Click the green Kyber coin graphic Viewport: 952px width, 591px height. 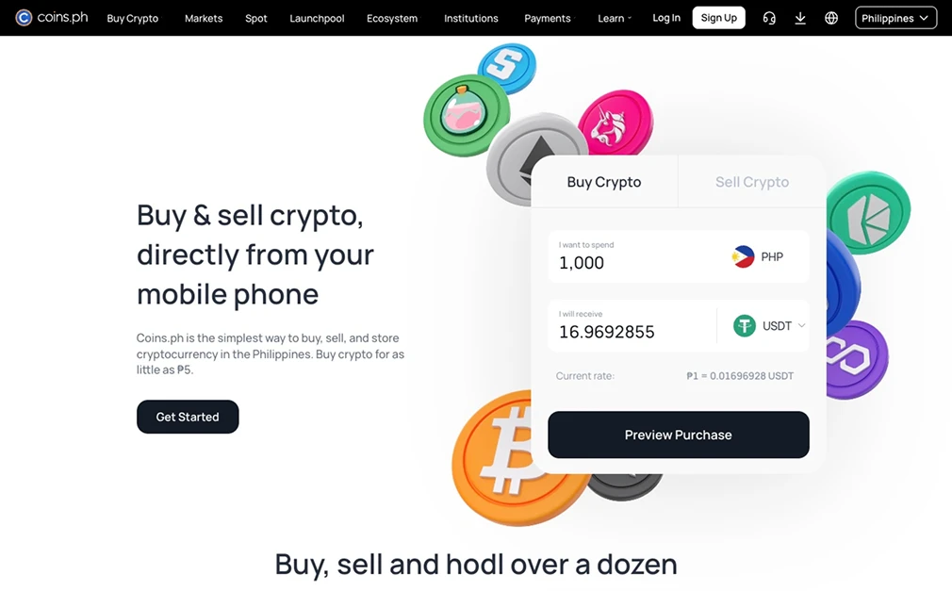868,213
